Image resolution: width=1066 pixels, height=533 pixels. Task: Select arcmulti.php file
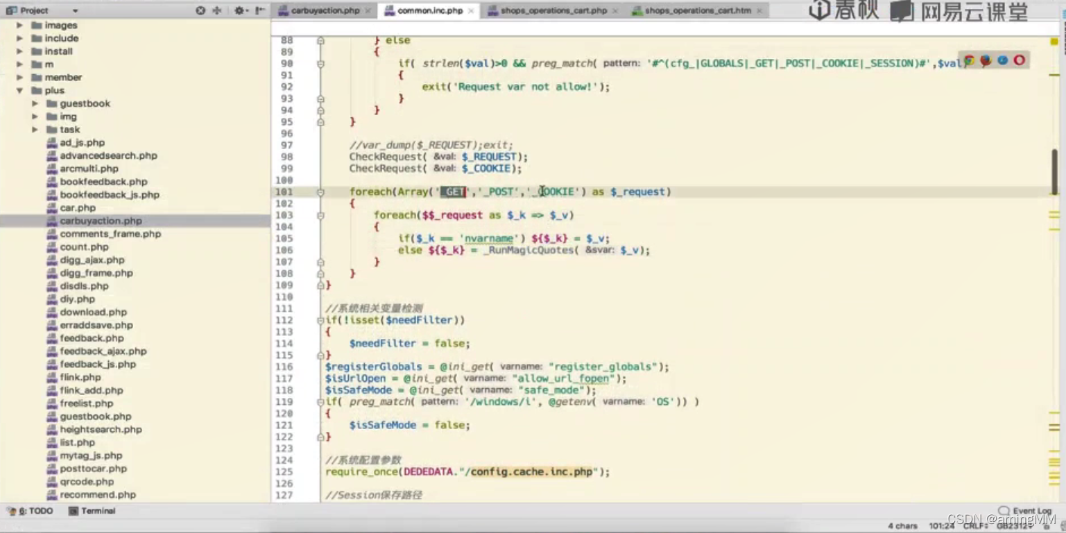[89, 168]
